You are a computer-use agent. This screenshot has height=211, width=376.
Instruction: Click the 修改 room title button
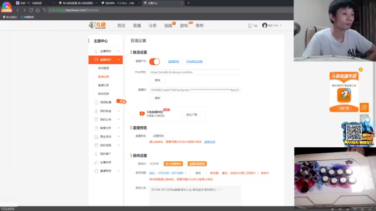coord(198,173)
